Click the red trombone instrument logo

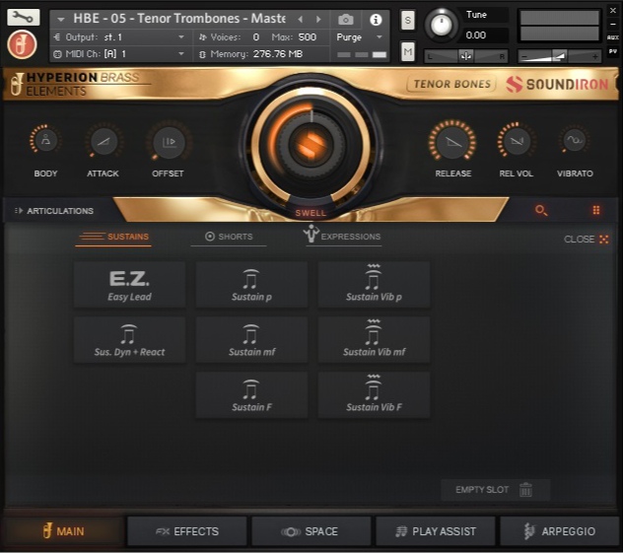pyautogui.click(x=23, y=45)
